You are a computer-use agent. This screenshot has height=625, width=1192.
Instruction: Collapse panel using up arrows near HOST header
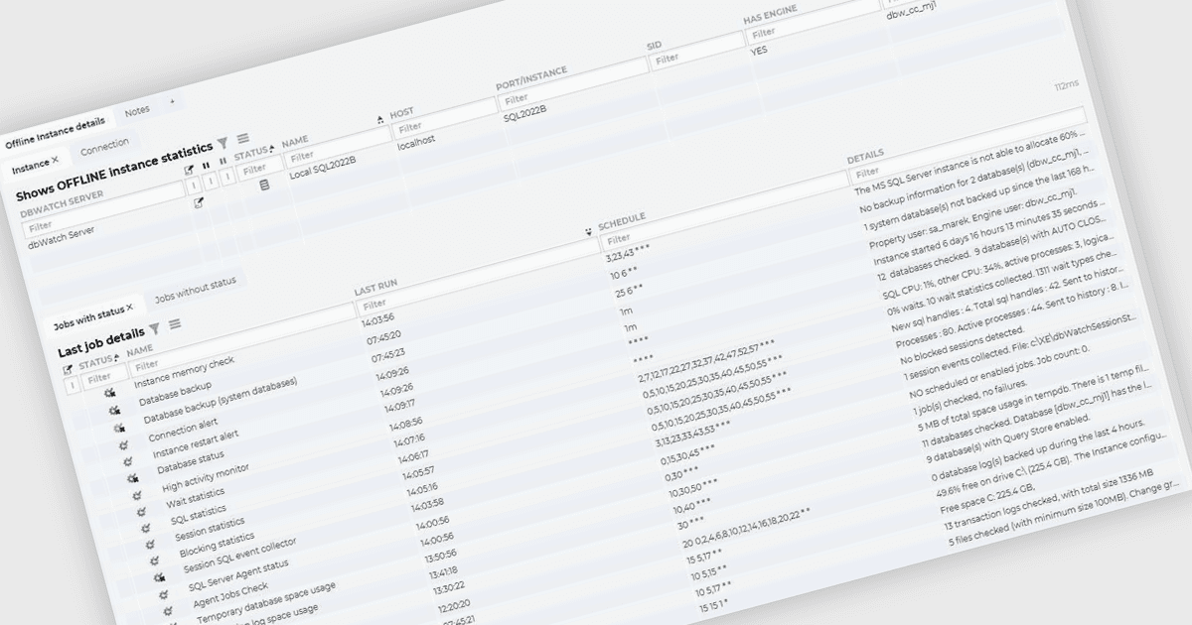click(380, 120)
